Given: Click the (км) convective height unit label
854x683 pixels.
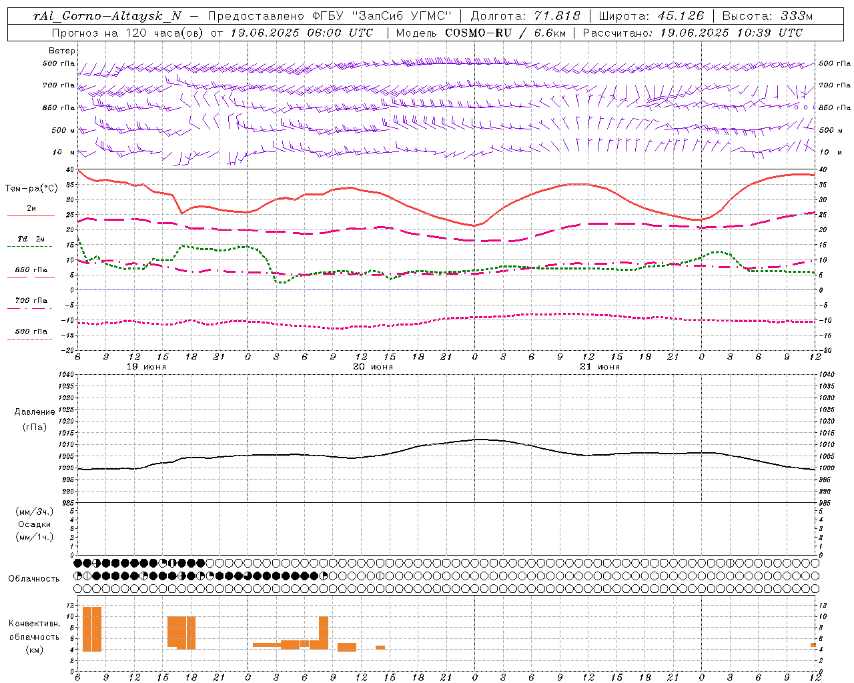Looking at the screenshot, I should 35,650.
